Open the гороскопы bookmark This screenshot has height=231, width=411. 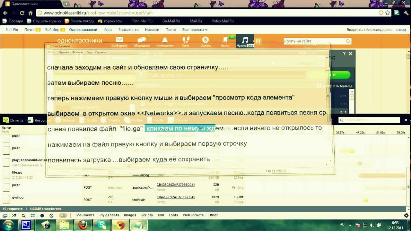pos(110,21)
